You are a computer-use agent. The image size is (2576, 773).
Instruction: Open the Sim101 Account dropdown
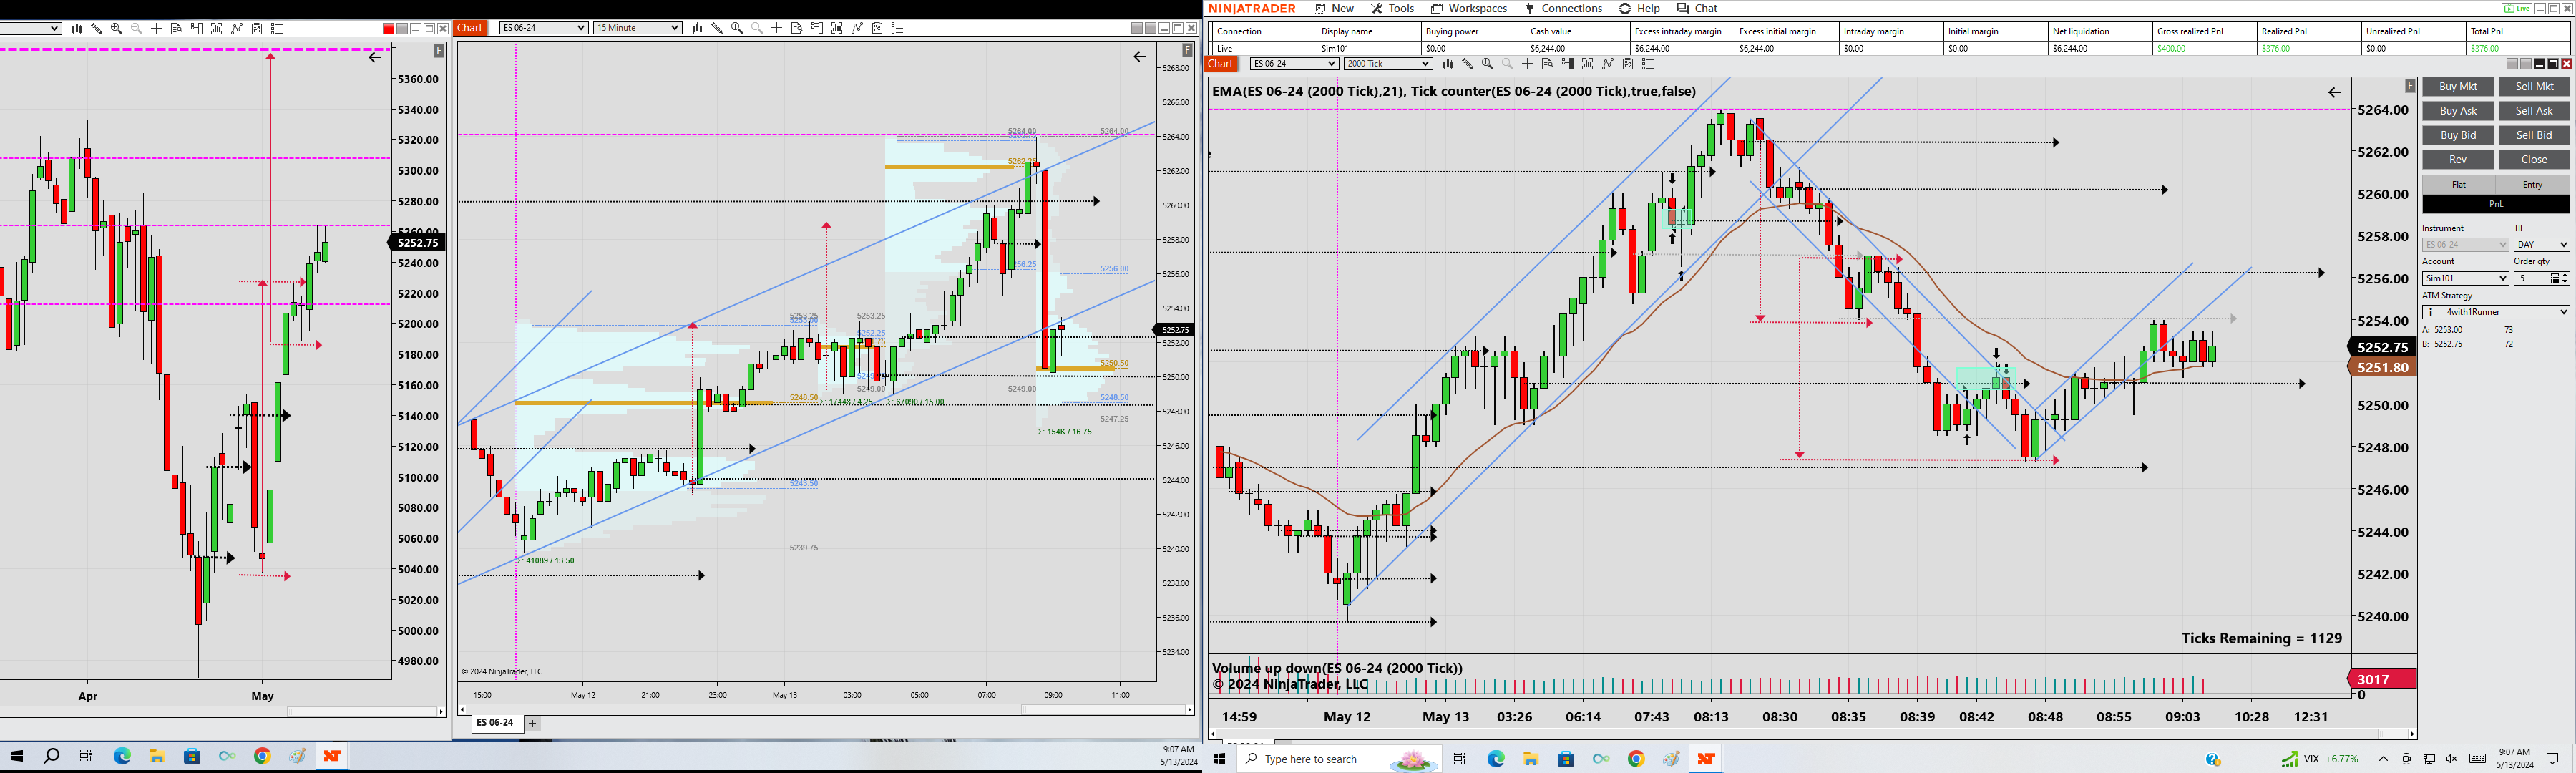pos(2465,278)
